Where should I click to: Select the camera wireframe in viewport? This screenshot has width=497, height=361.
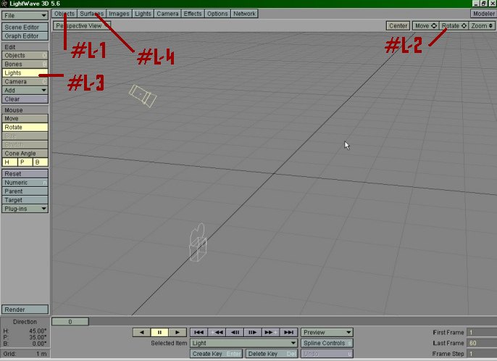[x=198, y=243]
